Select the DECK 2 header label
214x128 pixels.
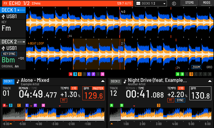coord(13,42)
